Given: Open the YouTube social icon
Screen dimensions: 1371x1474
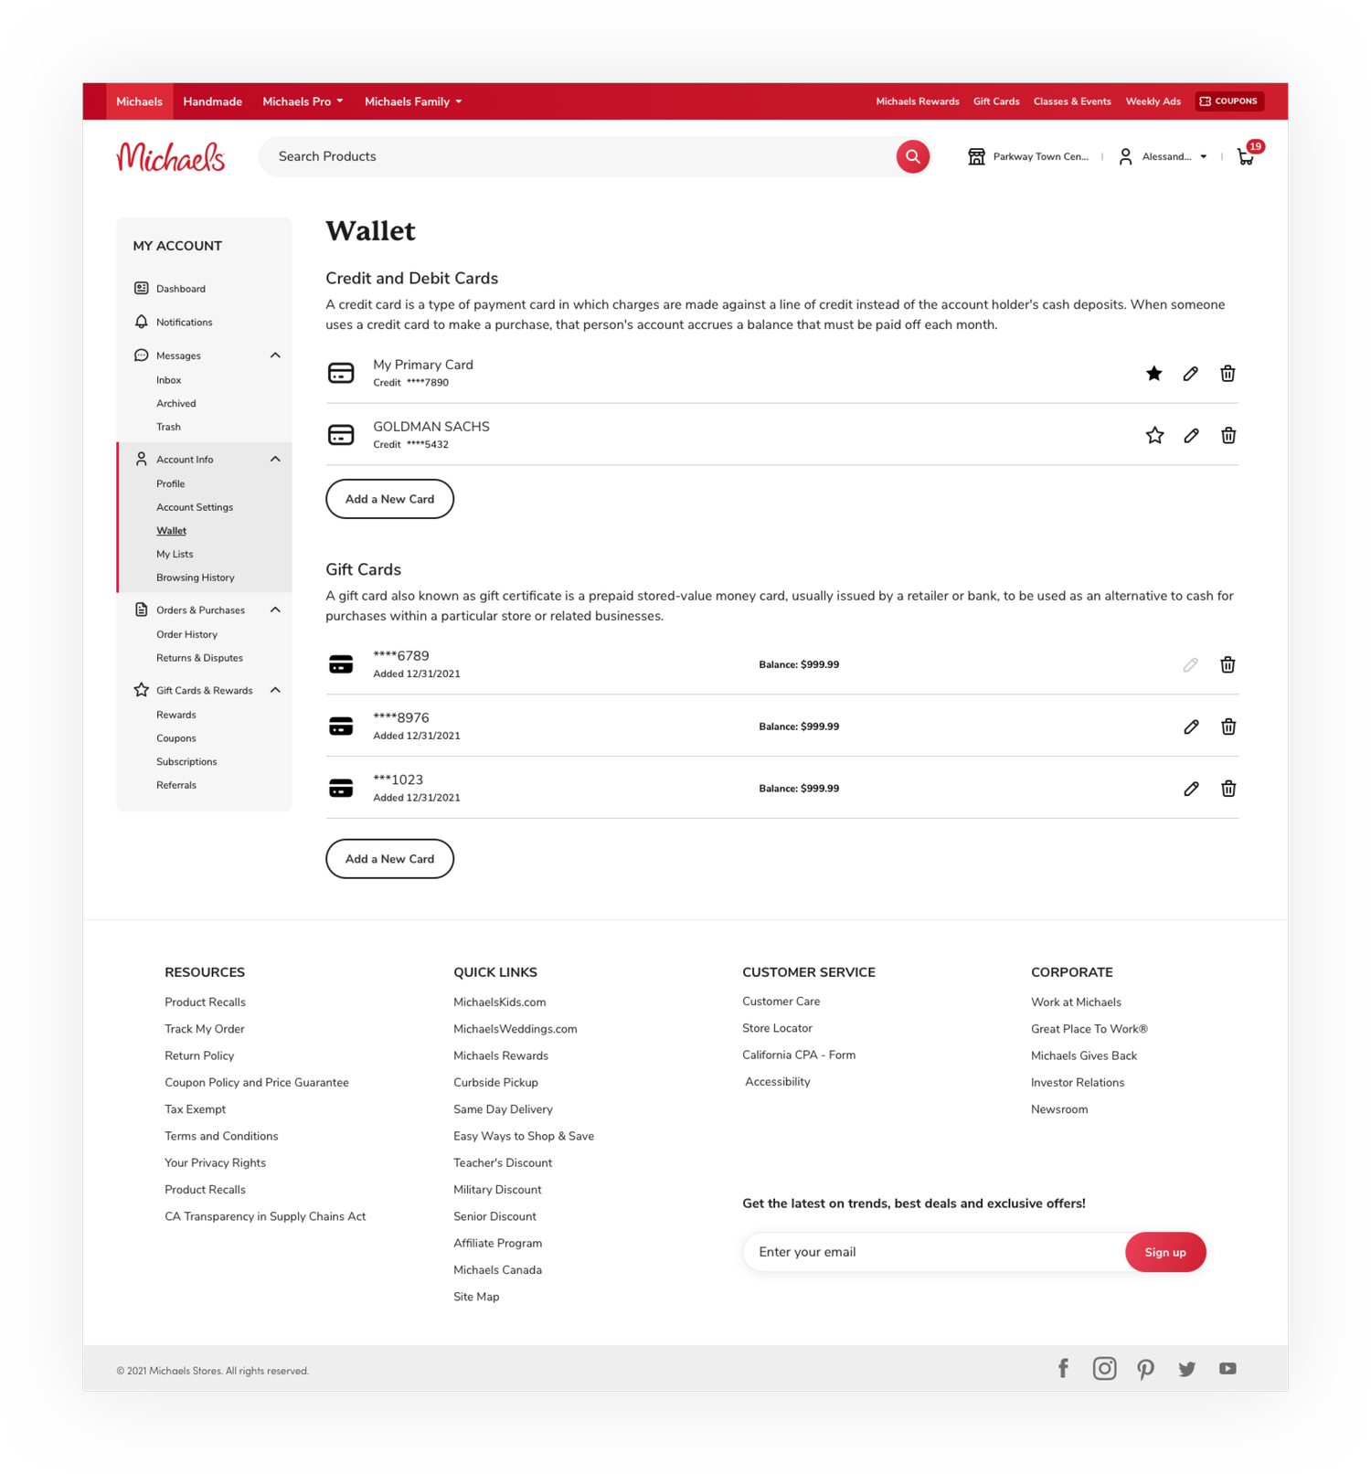Looking at the screenshot, I should [x=1228, y=1368].
